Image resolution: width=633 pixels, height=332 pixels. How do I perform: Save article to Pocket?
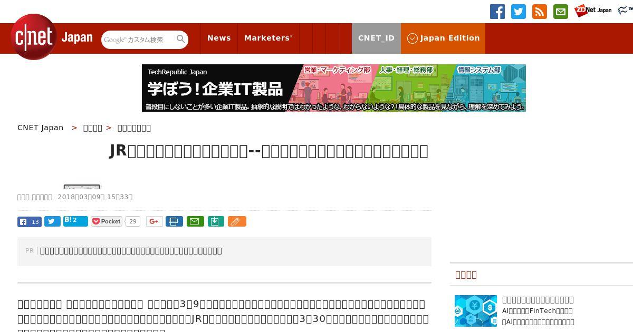tap(107, 221)
